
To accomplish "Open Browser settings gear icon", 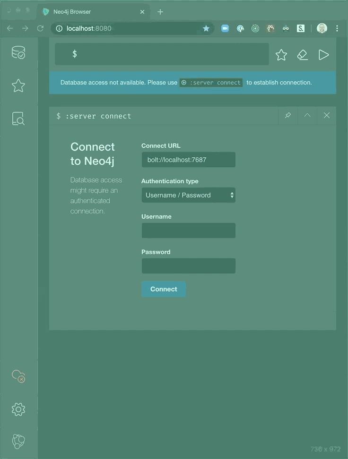I will [x=18, y=409].
